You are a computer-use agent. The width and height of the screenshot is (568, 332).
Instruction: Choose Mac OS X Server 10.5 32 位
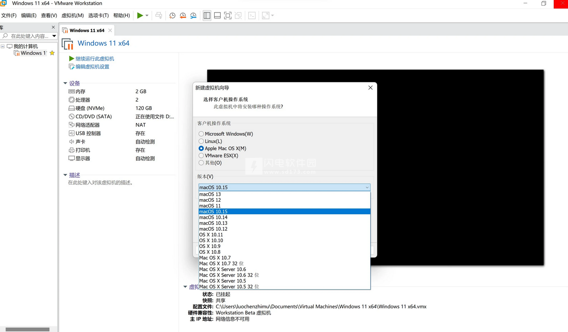click(x=284, y=287)
